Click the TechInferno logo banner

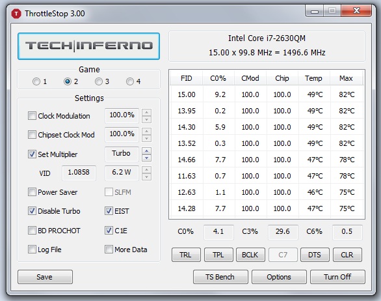pos(88,46)
